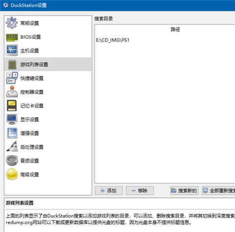Select the 后处理设置 paintbrush icon
This screenshot has height=232, width=235.
[12, 147]
